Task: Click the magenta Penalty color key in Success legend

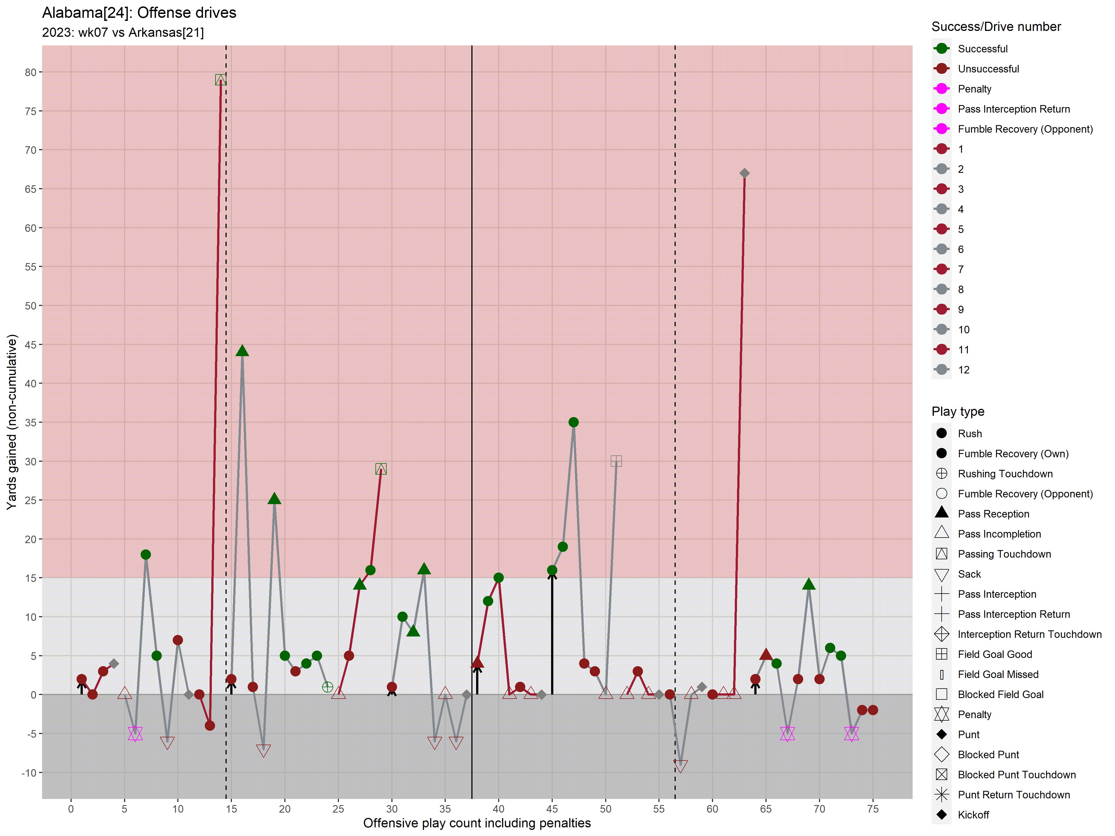Action: pos(941,89)
